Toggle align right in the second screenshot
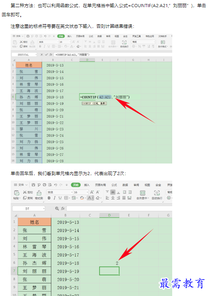This screenshot has height=296, width=208. click(x=119, y=198)
